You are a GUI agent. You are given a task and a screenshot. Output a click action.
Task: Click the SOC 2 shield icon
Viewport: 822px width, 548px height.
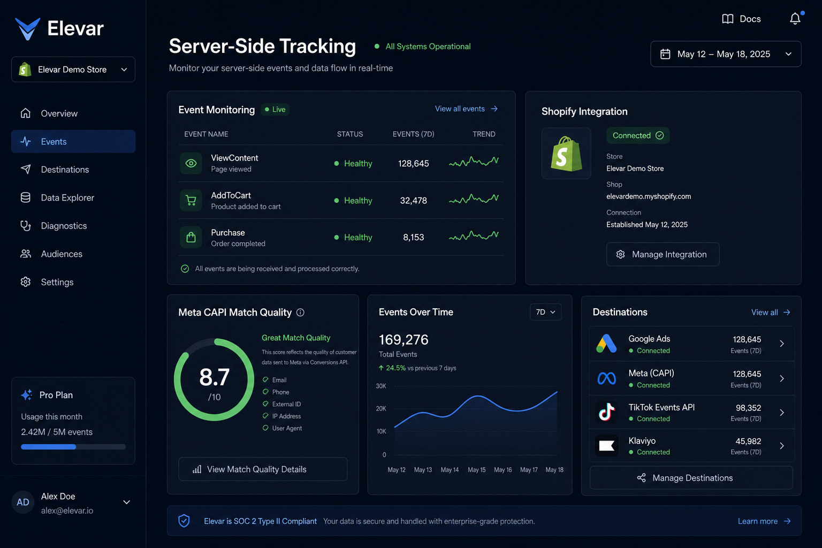184,521
